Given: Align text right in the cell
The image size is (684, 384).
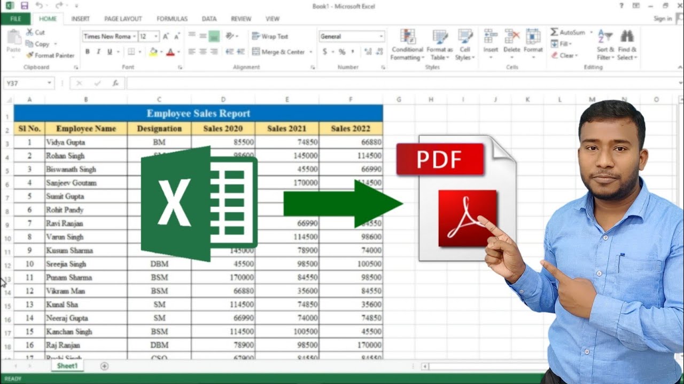Looking at the screenshot, I should click(214, 52).
